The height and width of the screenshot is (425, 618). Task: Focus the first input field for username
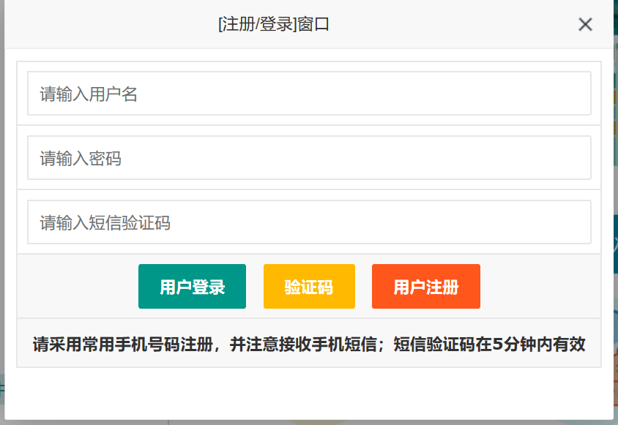point(309,94)
